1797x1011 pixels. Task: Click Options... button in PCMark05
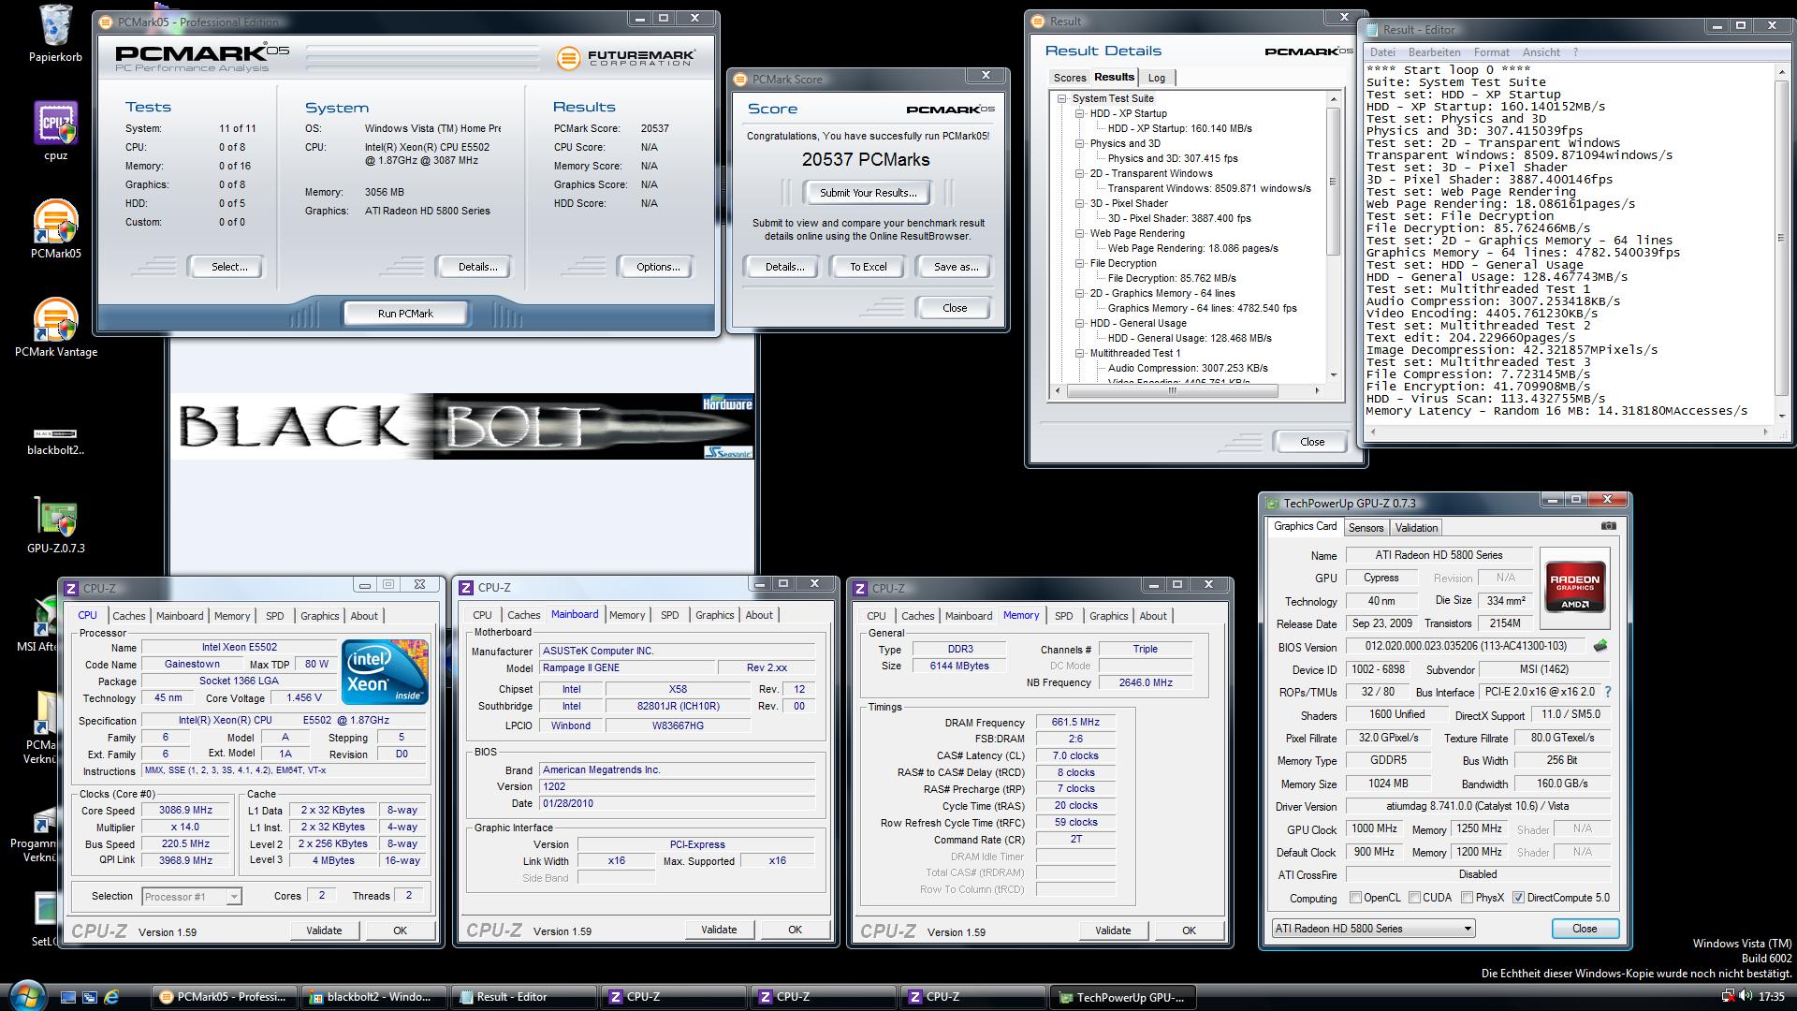658,267
